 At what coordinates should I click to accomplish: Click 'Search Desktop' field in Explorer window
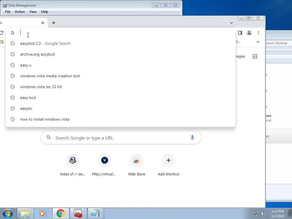(x=279, y=43)
